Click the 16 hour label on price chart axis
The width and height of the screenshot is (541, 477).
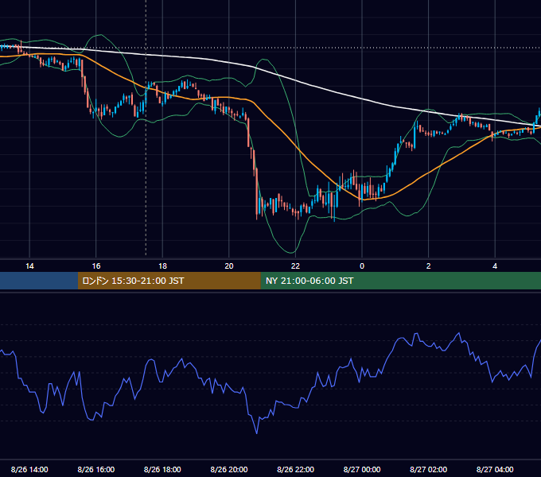(96, 266)
